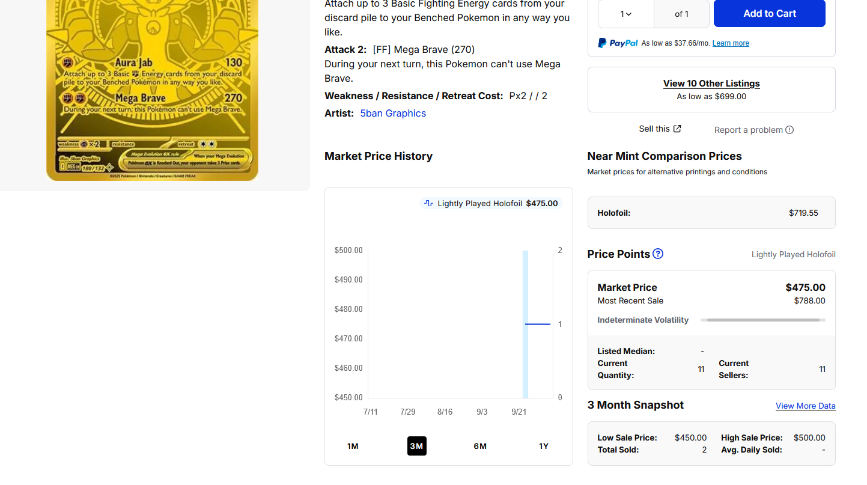Viewport: 867px width, 485px height.
Task: Click the volatility indicator bar
Action: 763,320
